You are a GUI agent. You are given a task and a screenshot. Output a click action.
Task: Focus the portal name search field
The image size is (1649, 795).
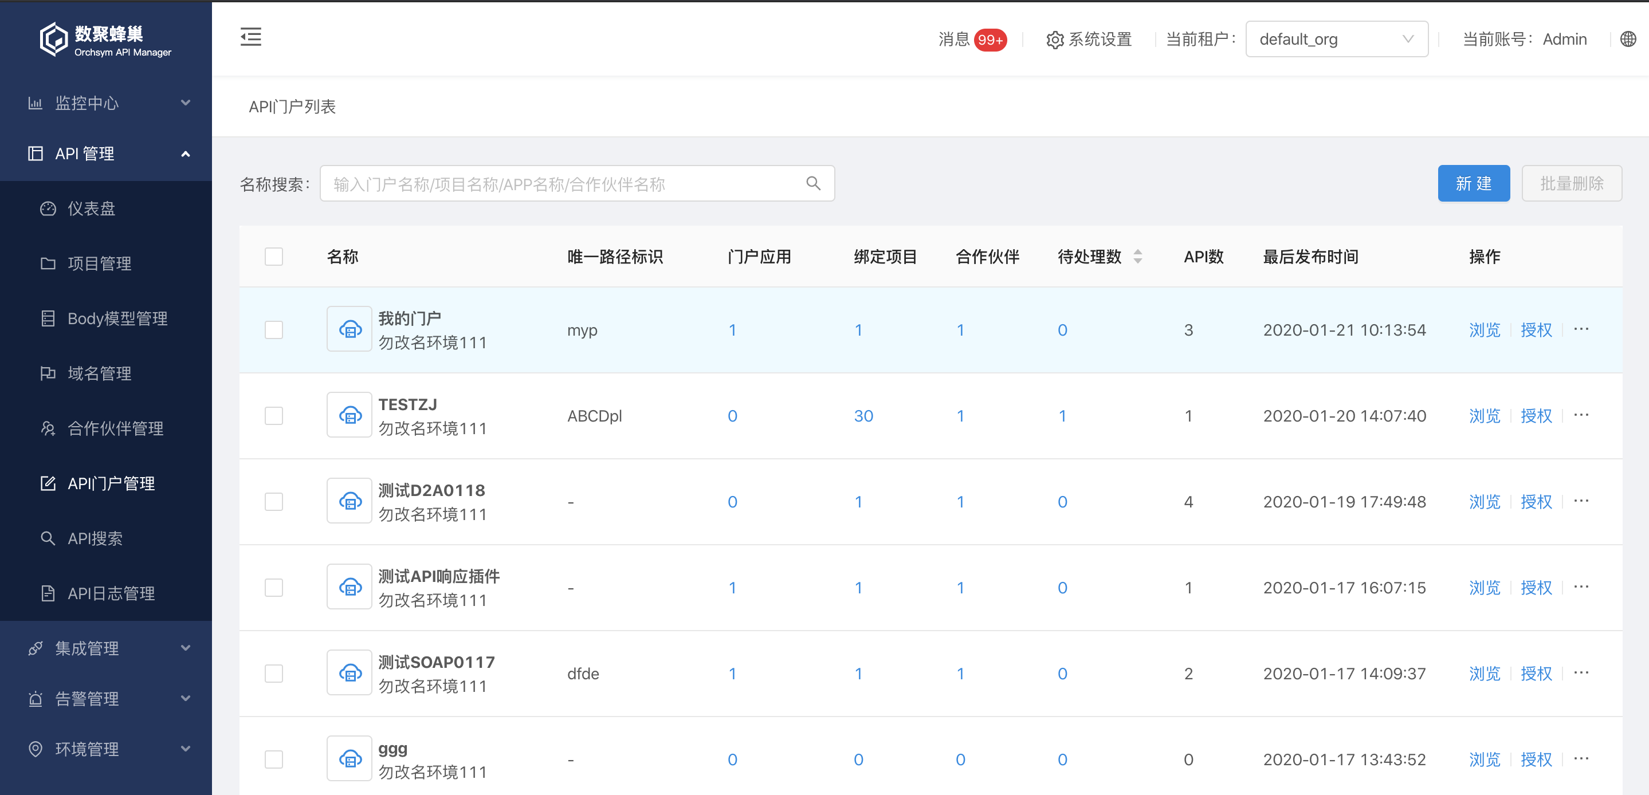(563, 184)
